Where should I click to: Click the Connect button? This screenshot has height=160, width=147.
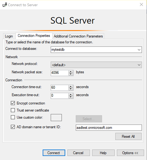(x=54, y=153)
